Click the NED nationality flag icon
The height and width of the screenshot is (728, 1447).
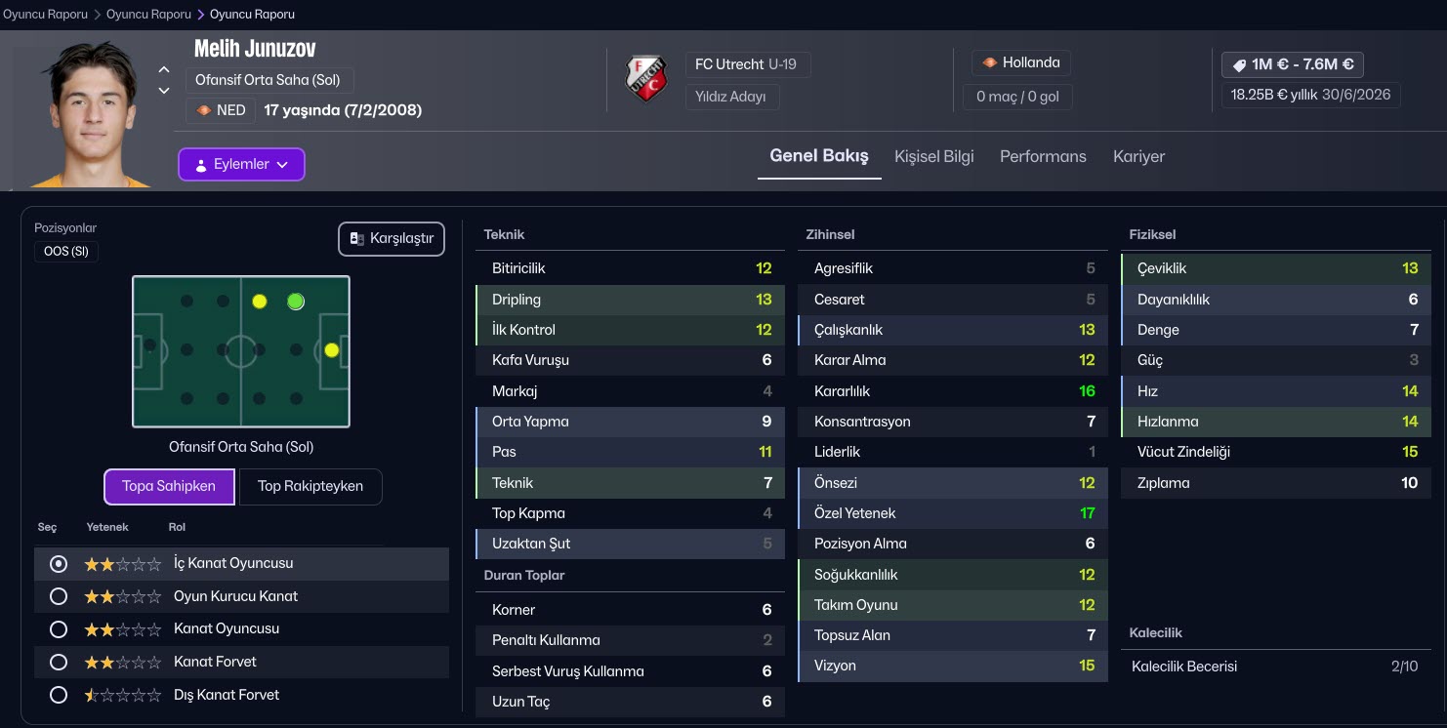coord(204,110)
